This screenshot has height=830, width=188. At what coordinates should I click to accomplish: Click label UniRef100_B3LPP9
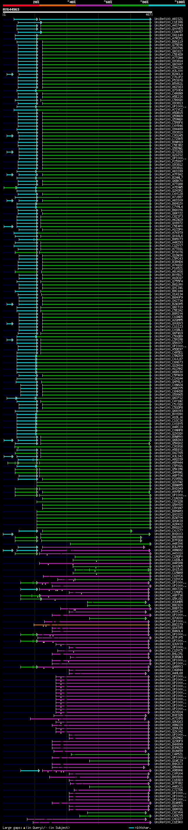point(169,547)
